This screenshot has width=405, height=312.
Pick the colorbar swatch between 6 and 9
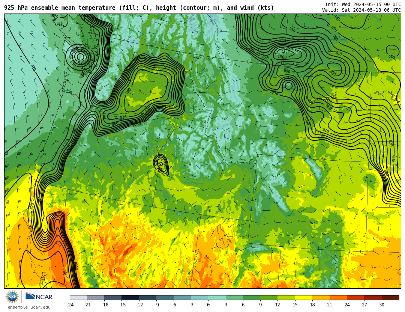click(x=252, y=297)
